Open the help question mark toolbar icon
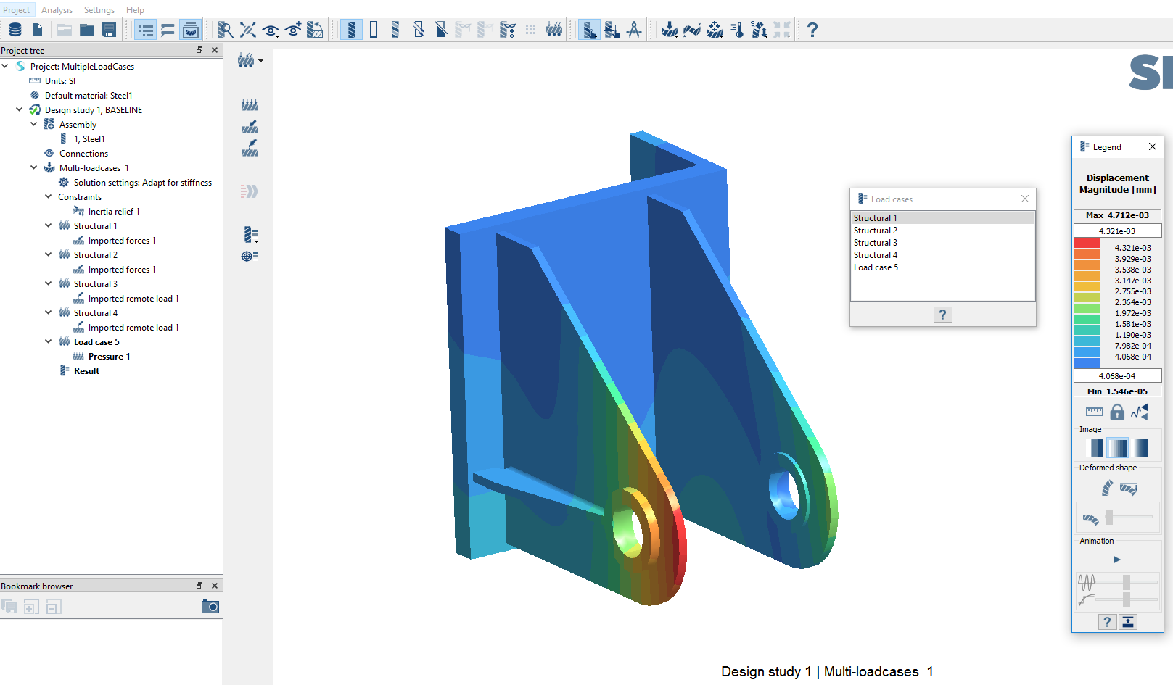The height and width of the screenshot is (685, 1173). pos(812,30)
